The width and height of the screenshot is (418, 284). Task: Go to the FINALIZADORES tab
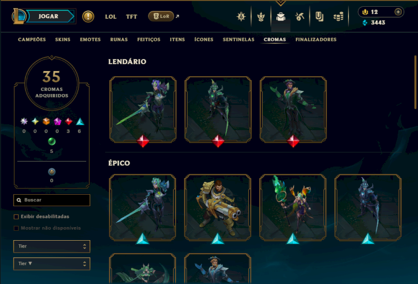[316, 40]
